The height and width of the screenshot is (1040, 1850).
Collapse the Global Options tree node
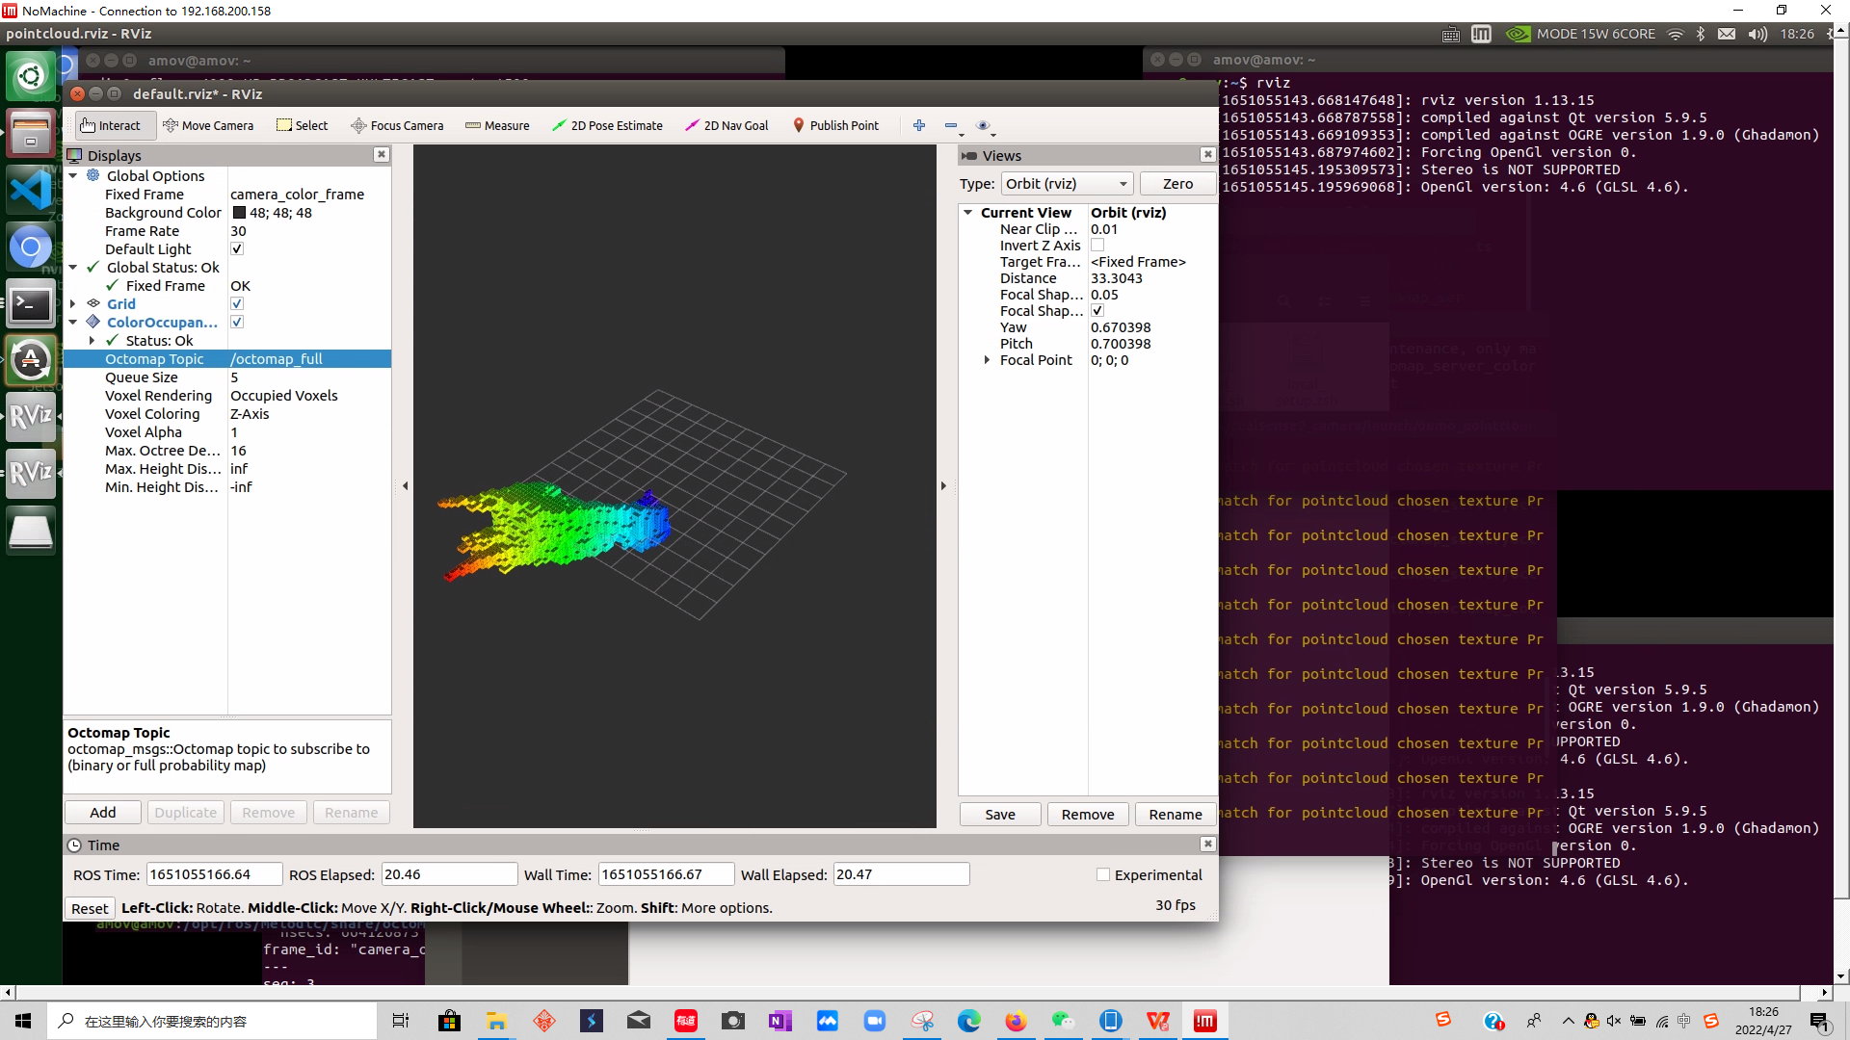pyautogui.click(x=73, y=176)
